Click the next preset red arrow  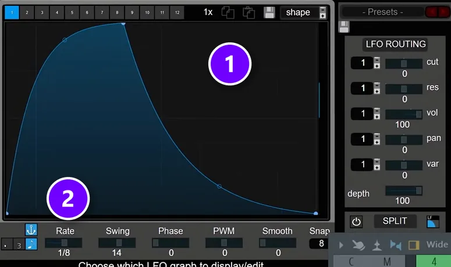[443, 12]
